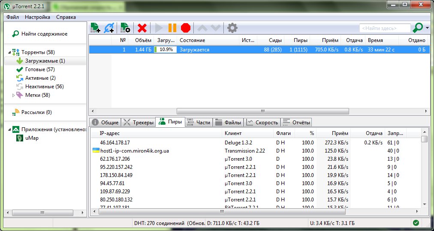This screenshot has width=434, height=231.
Task: Click the sidebar horizontal scrollbar thumb
Action: coord(42,213)
